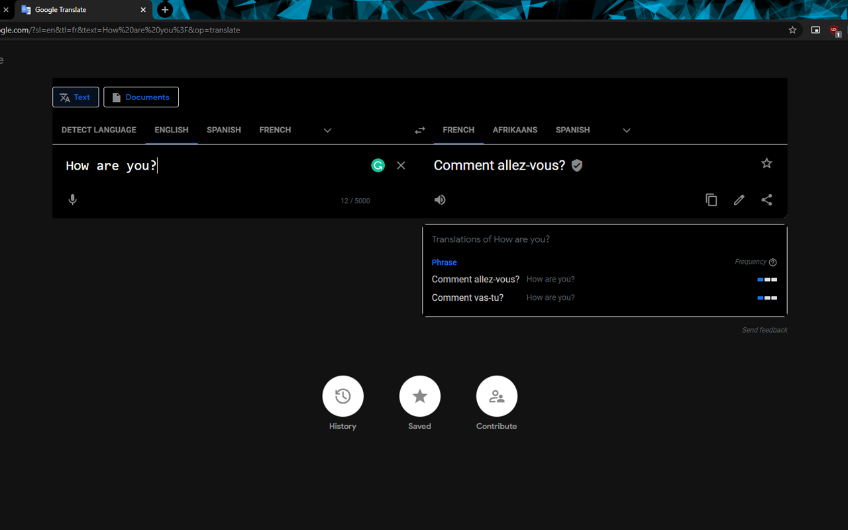Screen dimensions: 848x530
Task: Click the Contribute icon
Action: pos(496,396)
